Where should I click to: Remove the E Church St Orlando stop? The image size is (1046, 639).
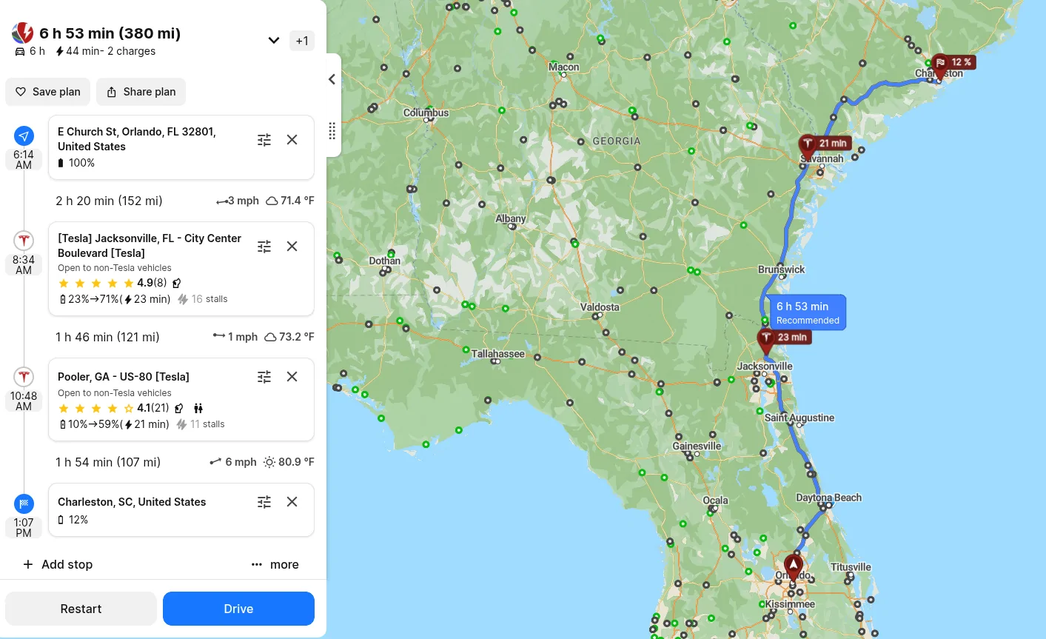coord(292,140)
